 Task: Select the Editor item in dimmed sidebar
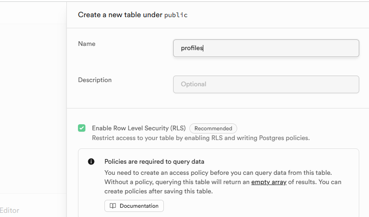click(9, 211)
